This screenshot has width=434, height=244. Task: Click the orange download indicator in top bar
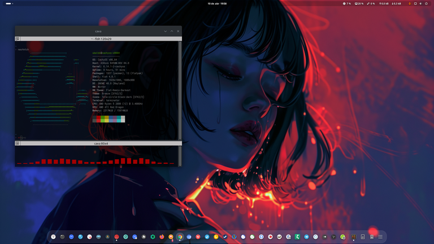(x=410, y=3)
